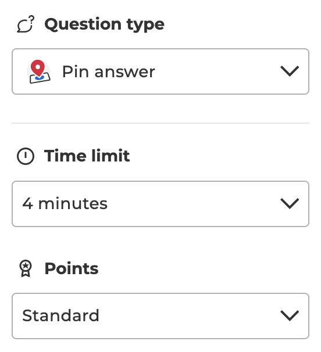Open the Points dropdown box

pyautogui.click(x=160, y=316)
